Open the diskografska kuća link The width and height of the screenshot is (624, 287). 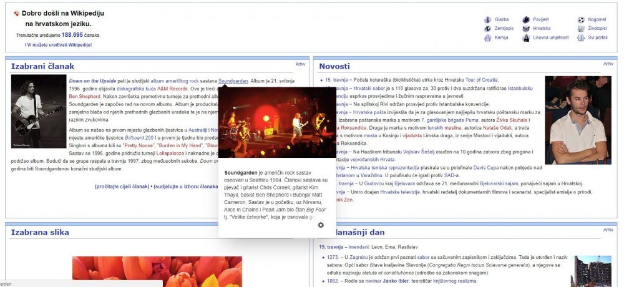(x=136, y=89)
